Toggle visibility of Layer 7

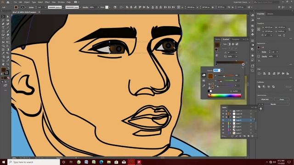click(x=223, y=123)
